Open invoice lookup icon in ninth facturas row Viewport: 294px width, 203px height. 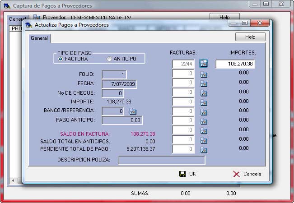[204, 140]
